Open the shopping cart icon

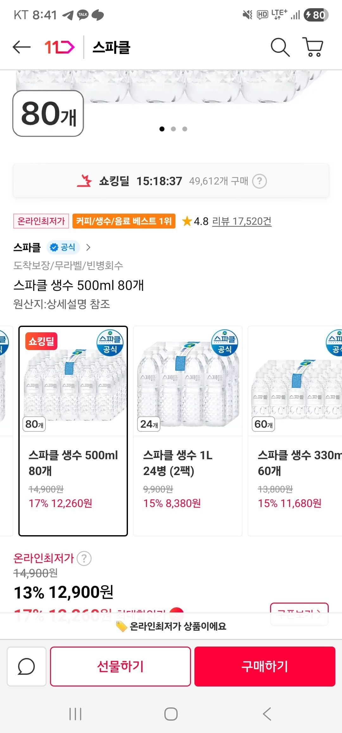(313, 47)
